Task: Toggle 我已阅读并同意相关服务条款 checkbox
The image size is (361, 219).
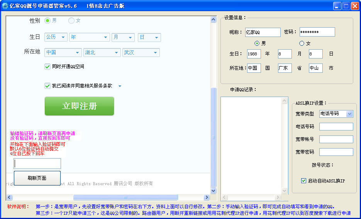Action: (47, 86)
